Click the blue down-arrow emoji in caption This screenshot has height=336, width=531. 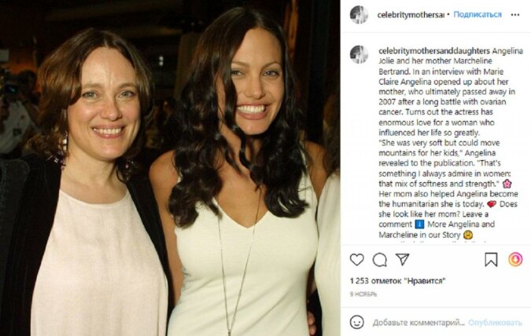[419, 224]
